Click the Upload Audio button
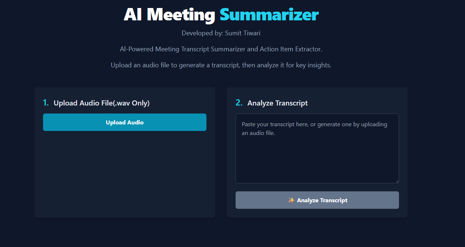The image size is (465, 247). tap(125, 122)
